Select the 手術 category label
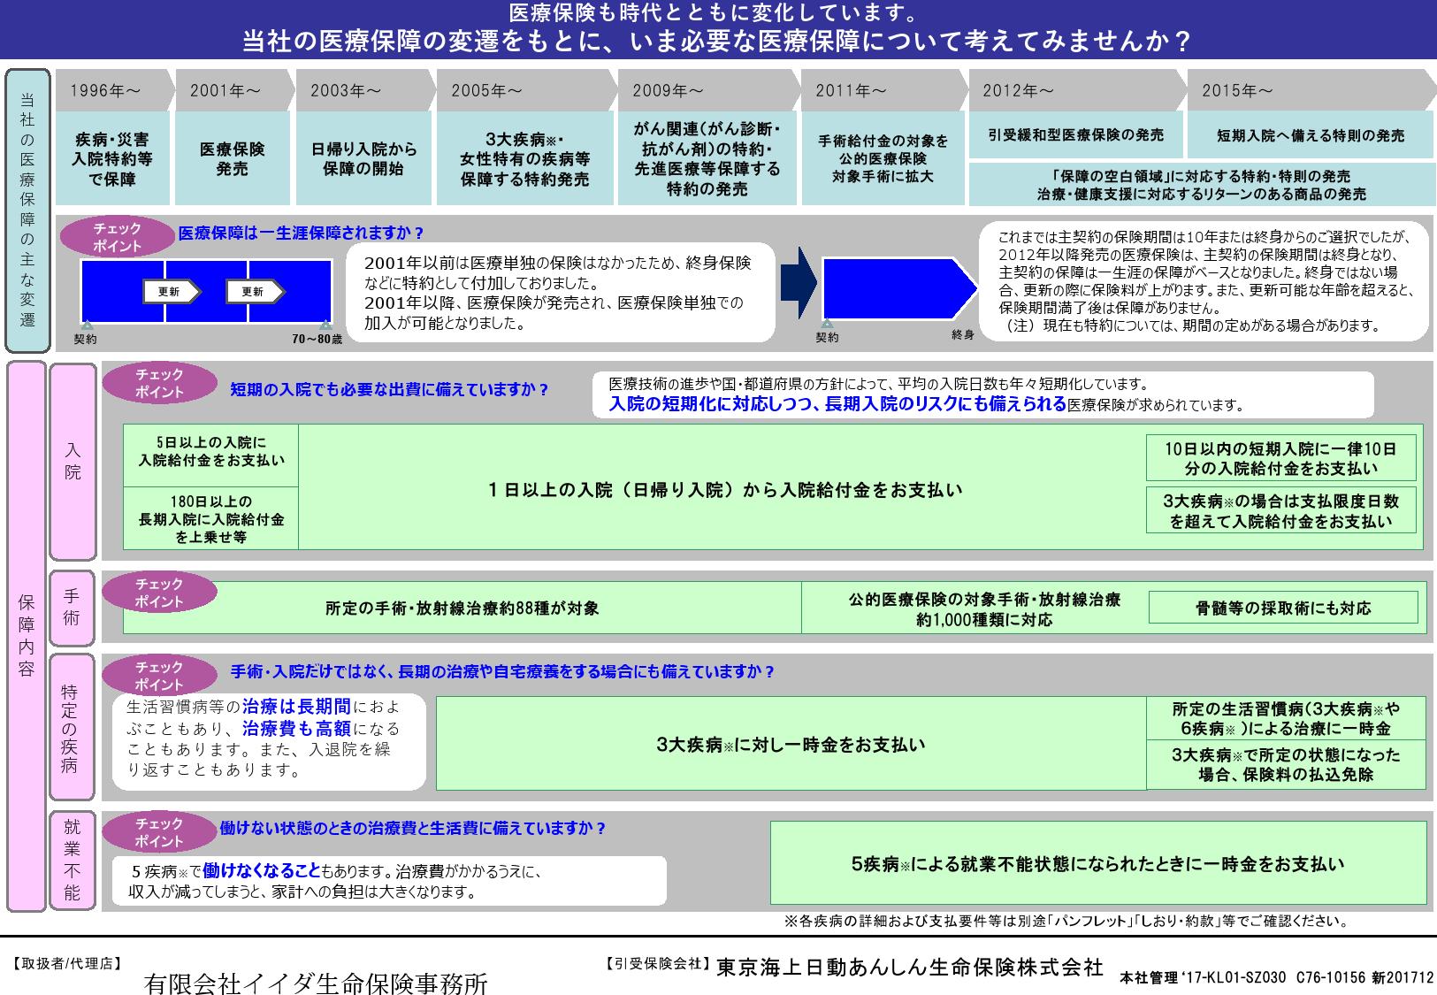 point(73,607)
